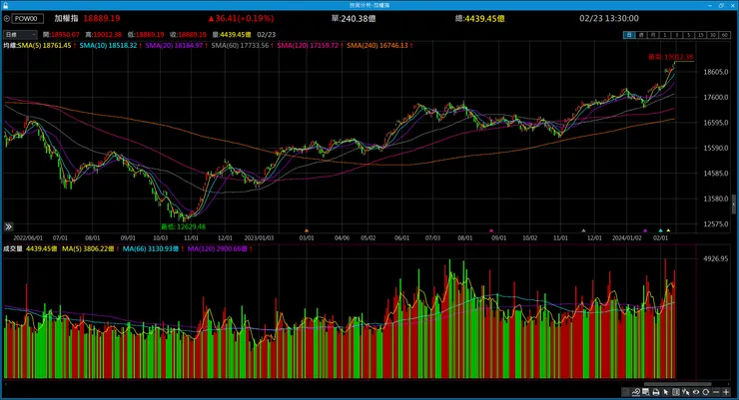739x400 pixels.
Task: Click the gray event marker before 12/01
Action: pos(583,230)
